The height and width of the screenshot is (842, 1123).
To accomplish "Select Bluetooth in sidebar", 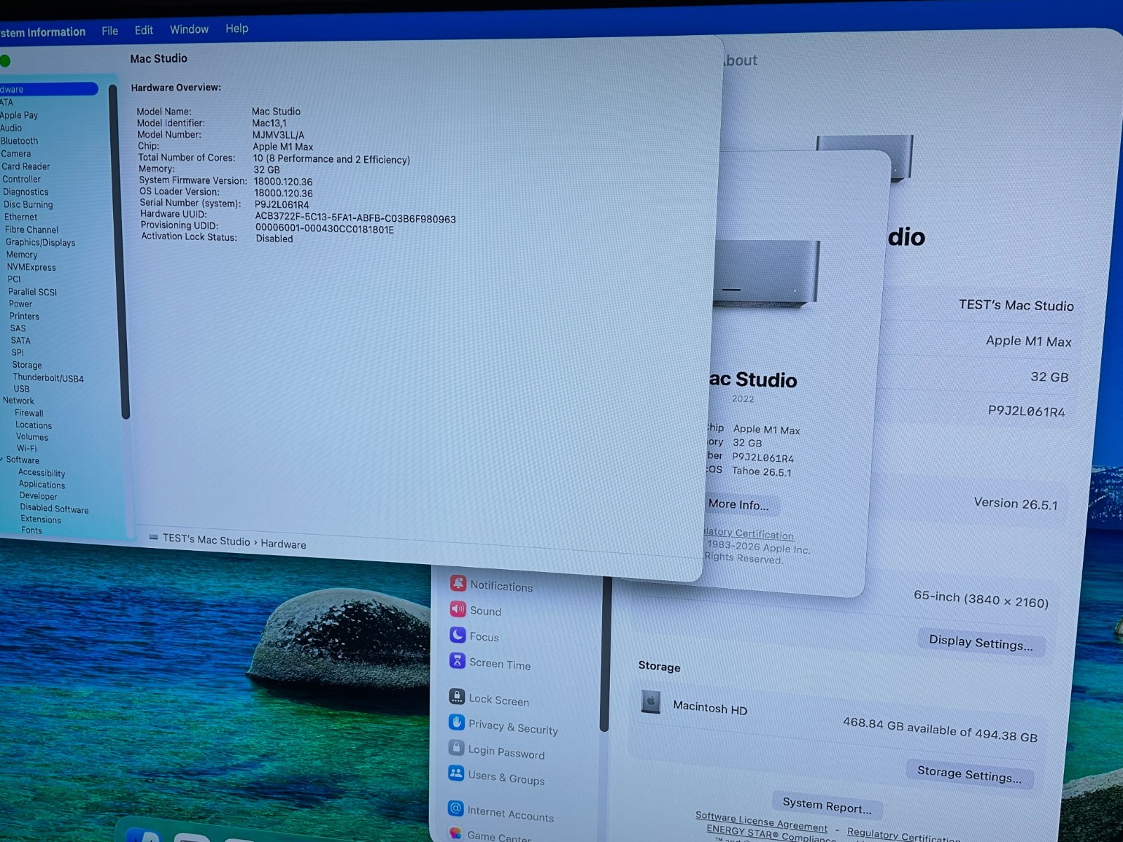I will (19, 141).
